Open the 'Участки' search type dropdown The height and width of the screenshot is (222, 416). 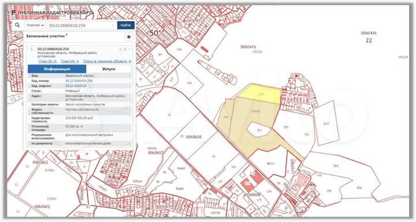pos(35,25)
